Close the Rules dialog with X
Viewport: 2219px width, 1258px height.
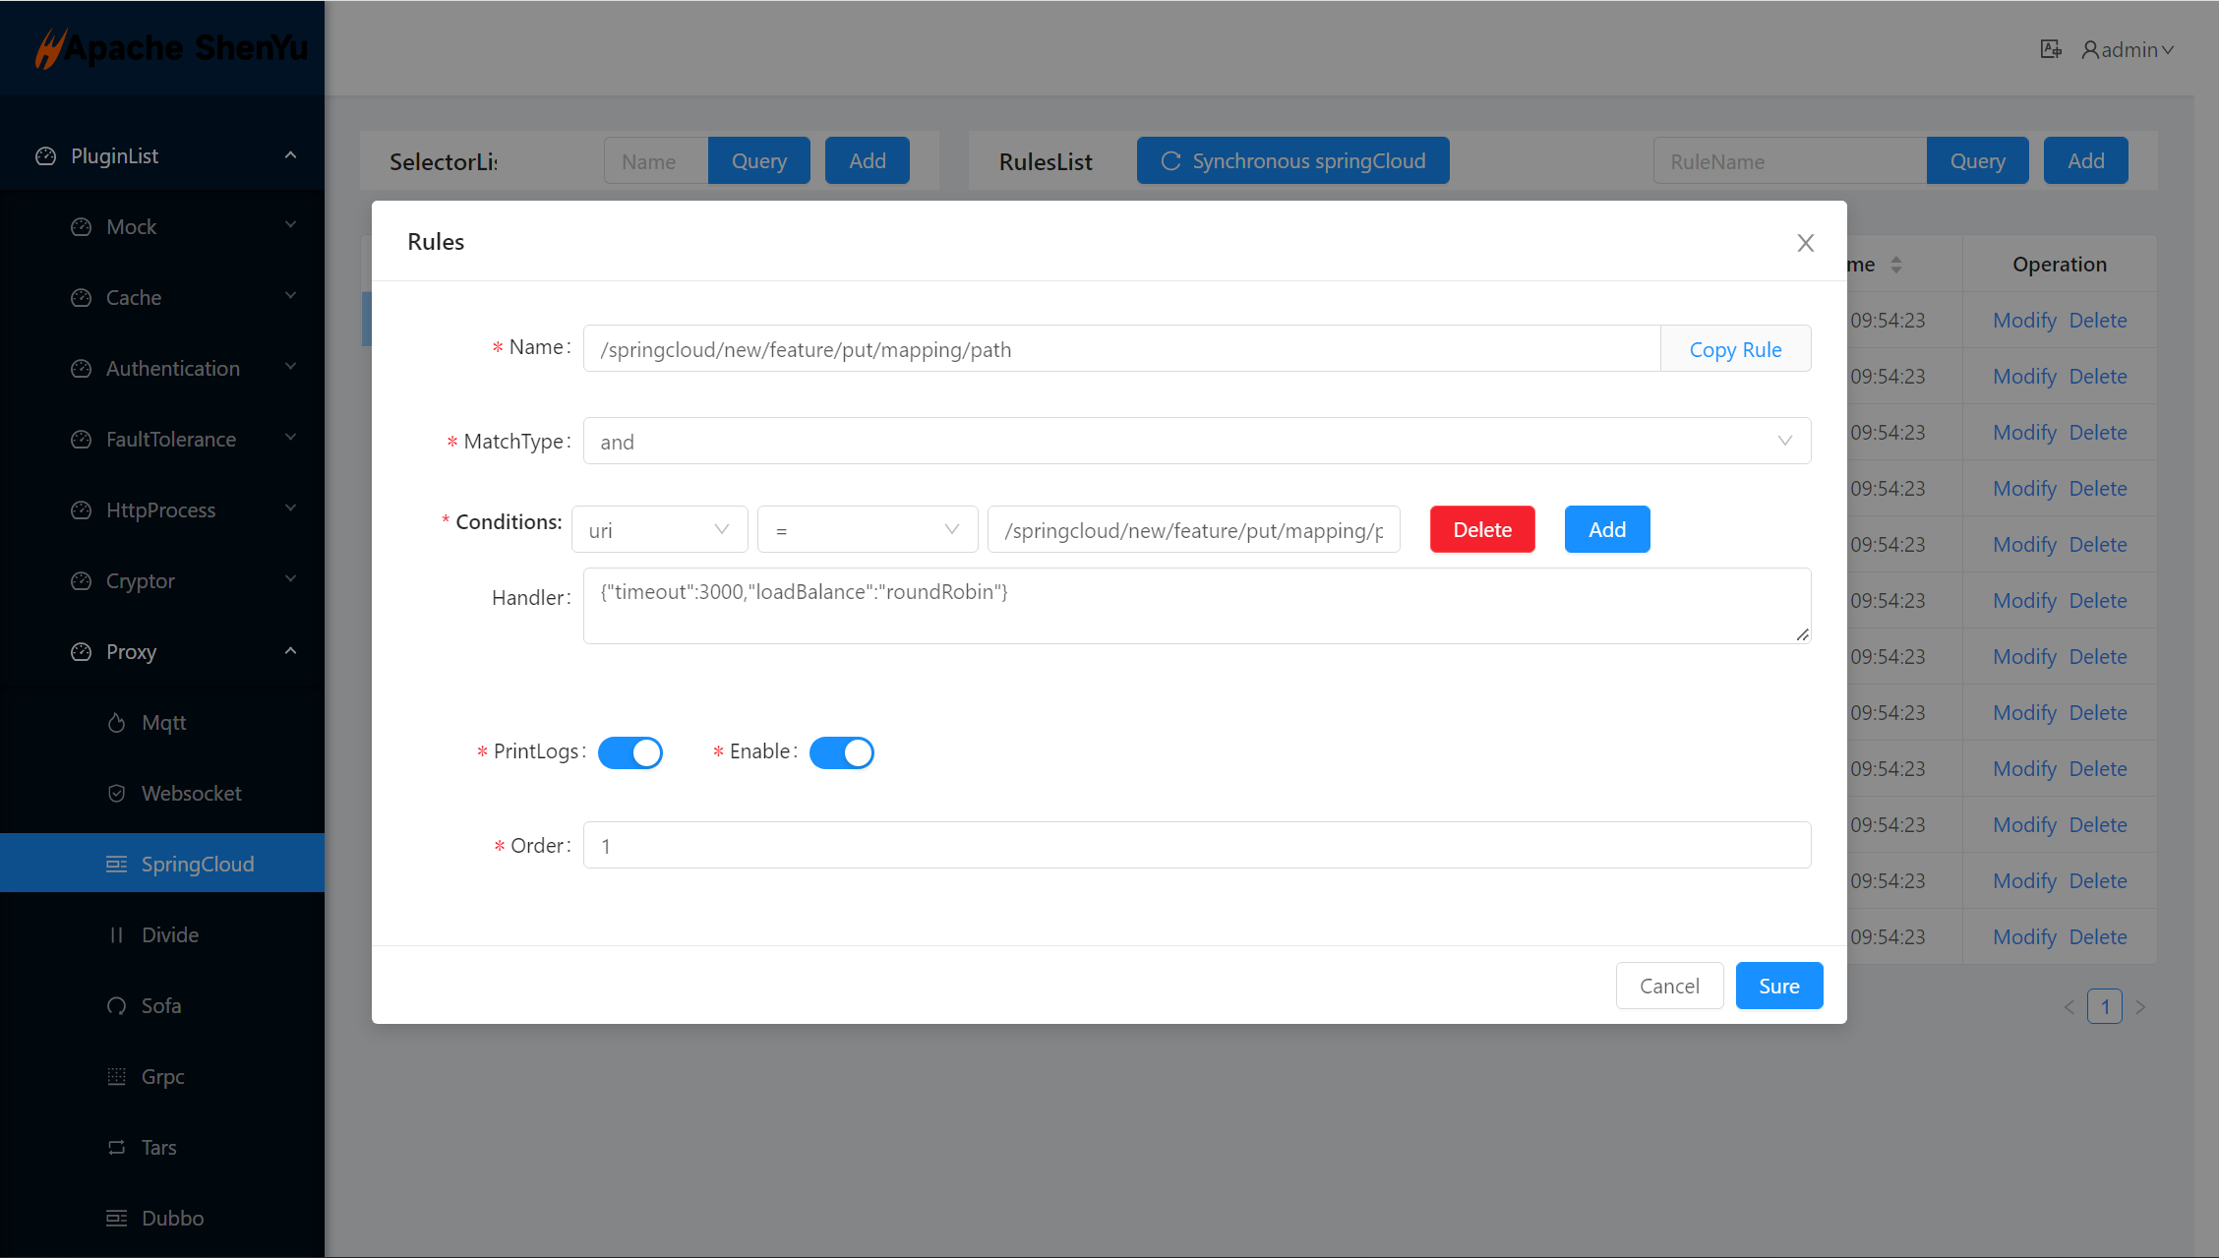pos(1805,243)
